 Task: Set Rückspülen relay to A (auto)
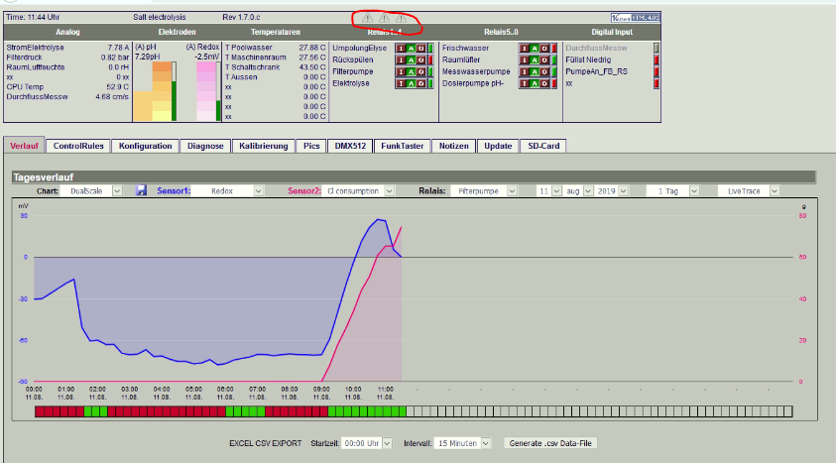coord(411,59)
